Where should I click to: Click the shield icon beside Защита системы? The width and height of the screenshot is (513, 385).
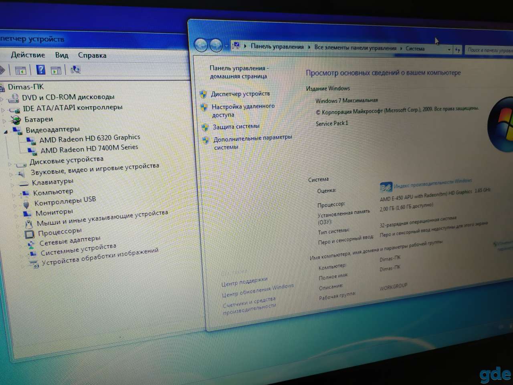click(205, 128)
